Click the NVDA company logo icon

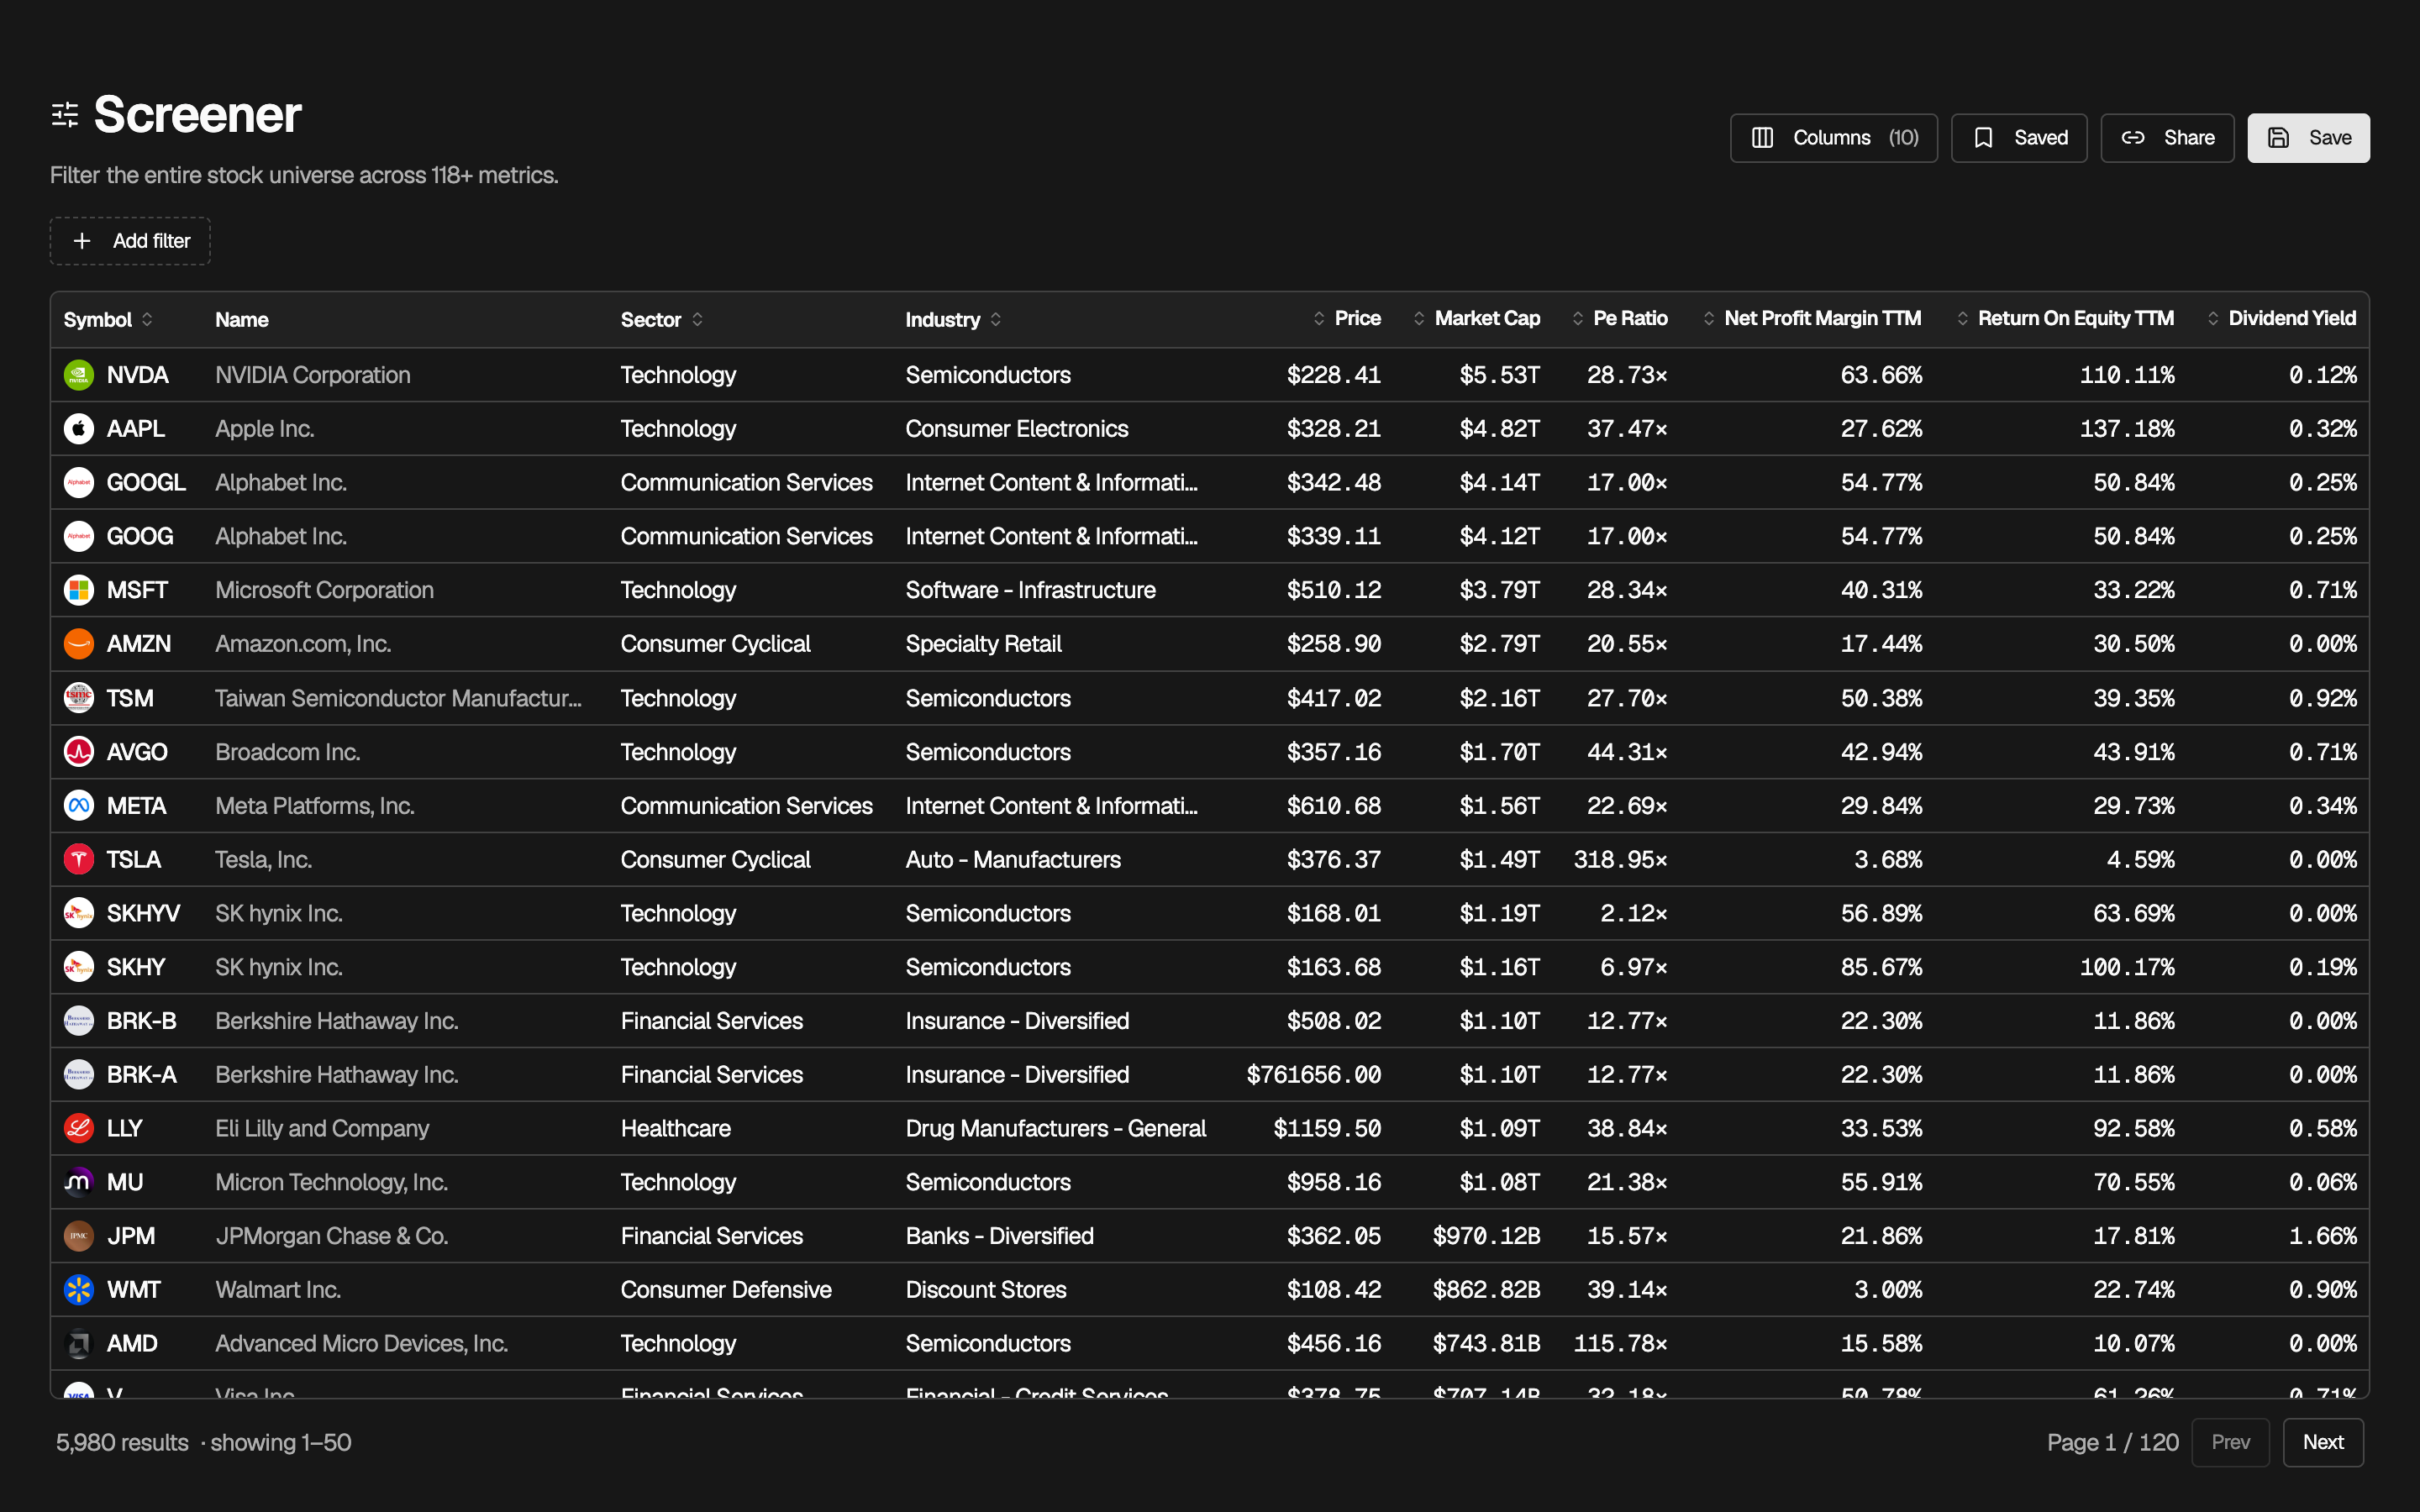79,375
